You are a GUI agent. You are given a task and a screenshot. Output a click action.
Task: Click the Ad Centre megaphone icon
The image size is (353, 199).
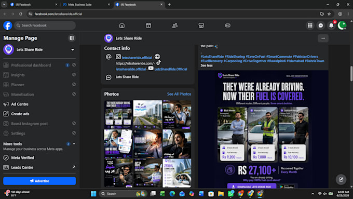[x=6, y=104]
